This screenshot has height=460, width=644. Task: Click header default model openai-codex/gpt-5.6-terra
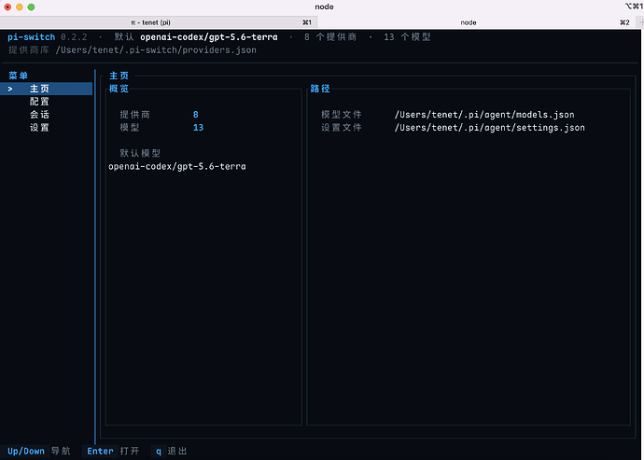(209, 37)
